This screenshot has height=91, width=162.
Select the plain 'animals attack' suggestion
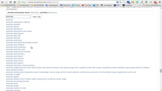click(x=12, y=76)
